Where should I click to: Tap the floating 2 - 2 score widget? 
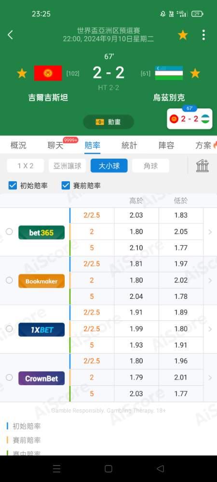click(190, 119)
